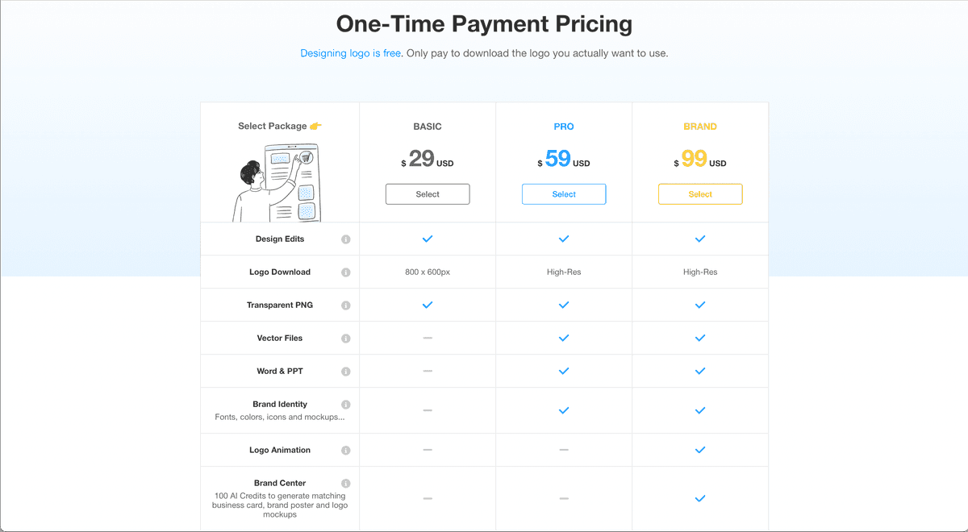Open the 'Designing logo is free' link
Viewport: 968px width, 532px height.
tap(350, 54)
